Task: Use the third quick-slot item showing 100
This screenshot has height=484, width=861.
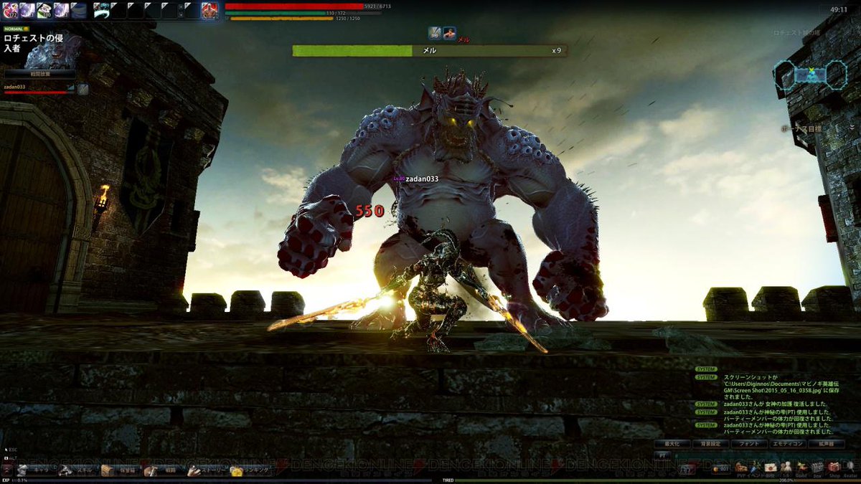Action: [x=44, y=10]
